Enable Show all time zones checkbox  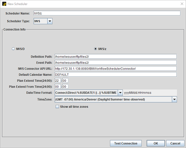click(57, 107)
